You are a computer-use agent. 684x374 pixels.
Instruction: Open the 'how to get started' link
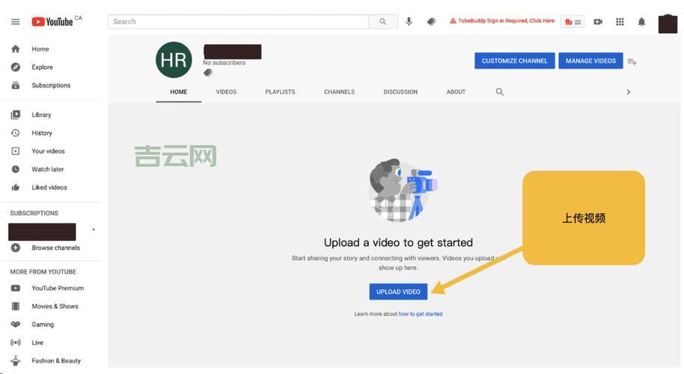(420, 314)
